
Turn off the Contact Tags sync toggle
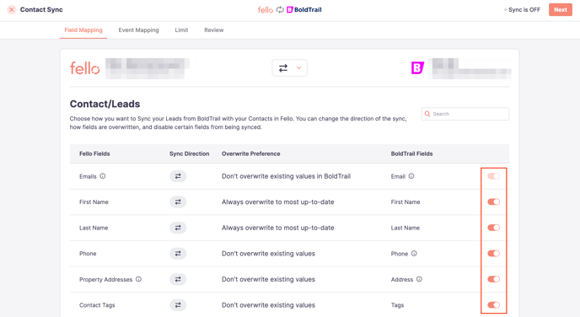[493, 305]
